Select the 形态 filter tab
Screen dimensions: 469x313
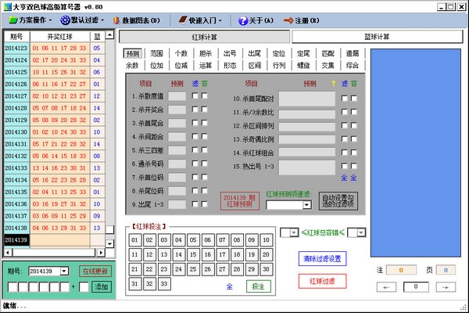click(x=230, y=65)
